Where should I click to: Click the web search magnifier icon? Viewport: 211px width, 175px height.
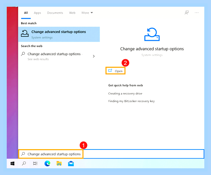point(23,54)
